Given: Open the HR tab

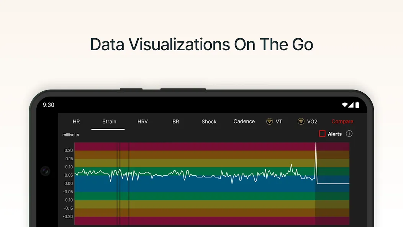Looking at the screenshot, I should 76,122.
